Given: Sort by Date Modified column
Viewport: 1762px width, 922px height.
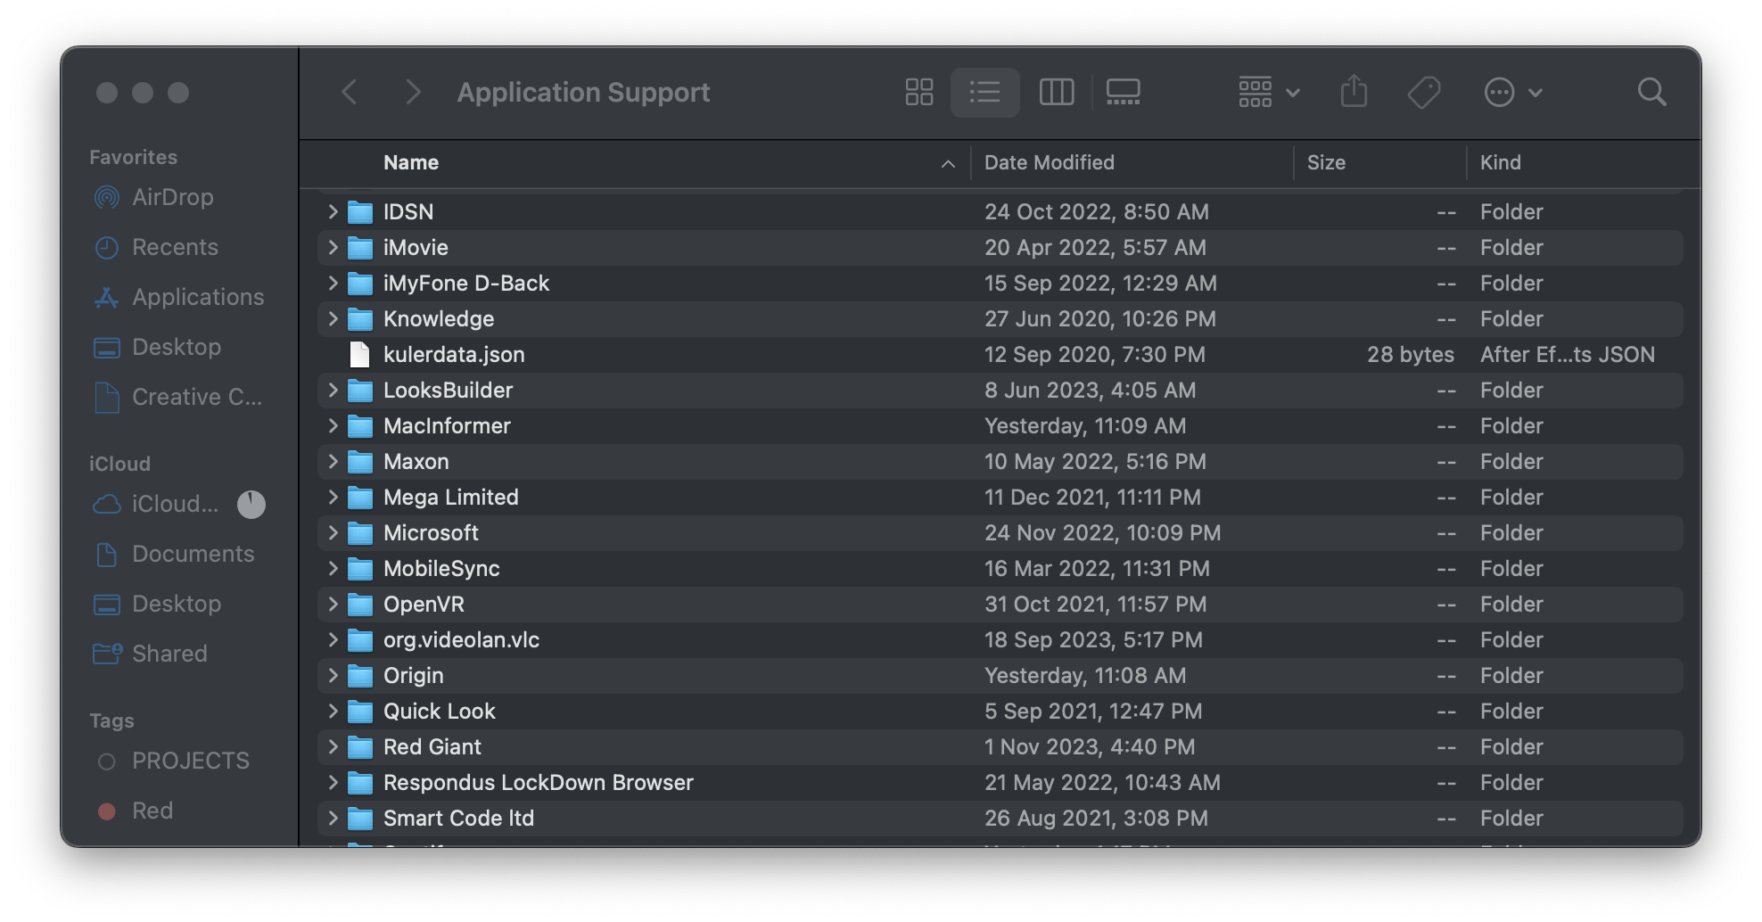Looking at the screenshot, I should tap(1049, 162).
